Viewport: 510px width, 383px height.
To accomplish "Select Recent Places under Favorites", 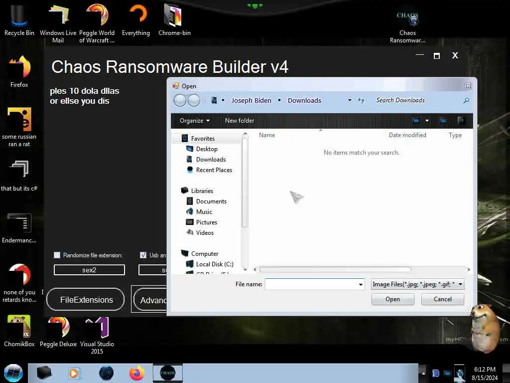I will pyautogui.click(x=214, y=170).
